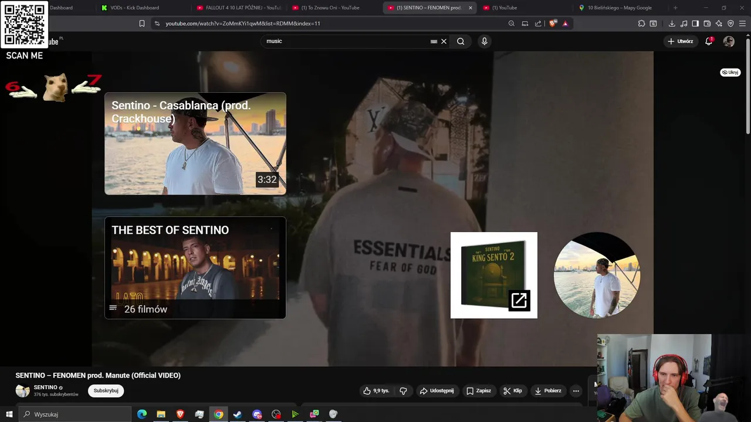Open Brave Rewards triangle icon
Viewport: 751px width, 422px height.
point(566,23)
